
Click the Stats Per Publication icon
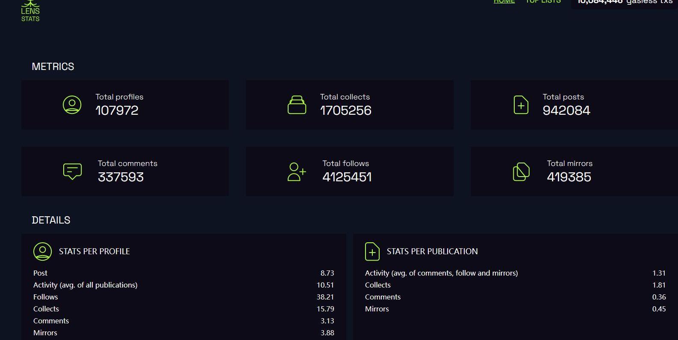[372, 251]
